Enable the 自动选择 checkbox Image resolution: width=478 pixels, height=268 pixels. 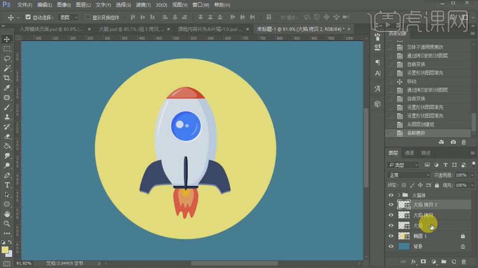[28, 17]
